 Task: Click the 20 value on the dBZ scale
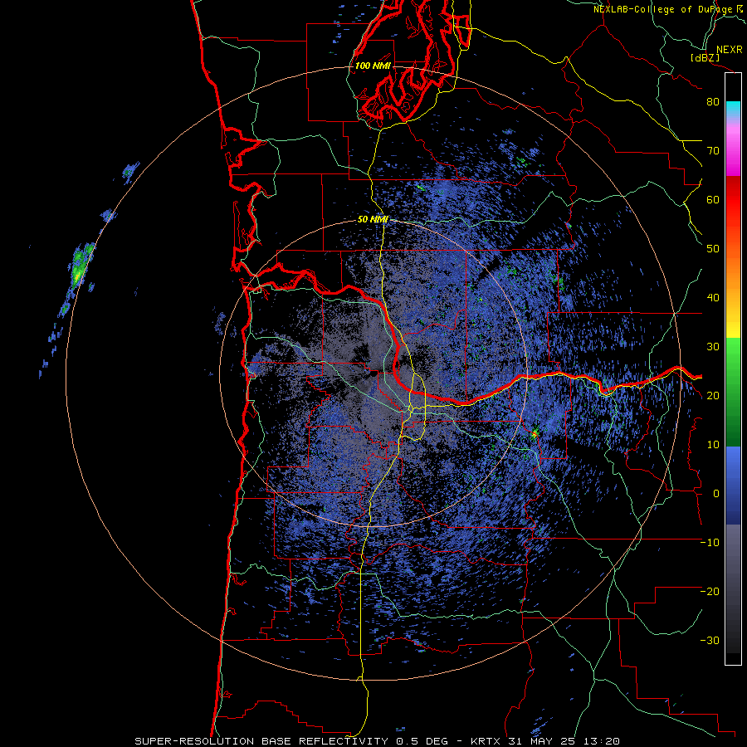[x=713, y=396]
